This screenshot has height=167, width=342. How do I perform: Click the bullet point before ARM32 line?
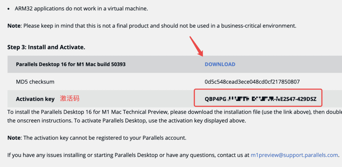9,8
